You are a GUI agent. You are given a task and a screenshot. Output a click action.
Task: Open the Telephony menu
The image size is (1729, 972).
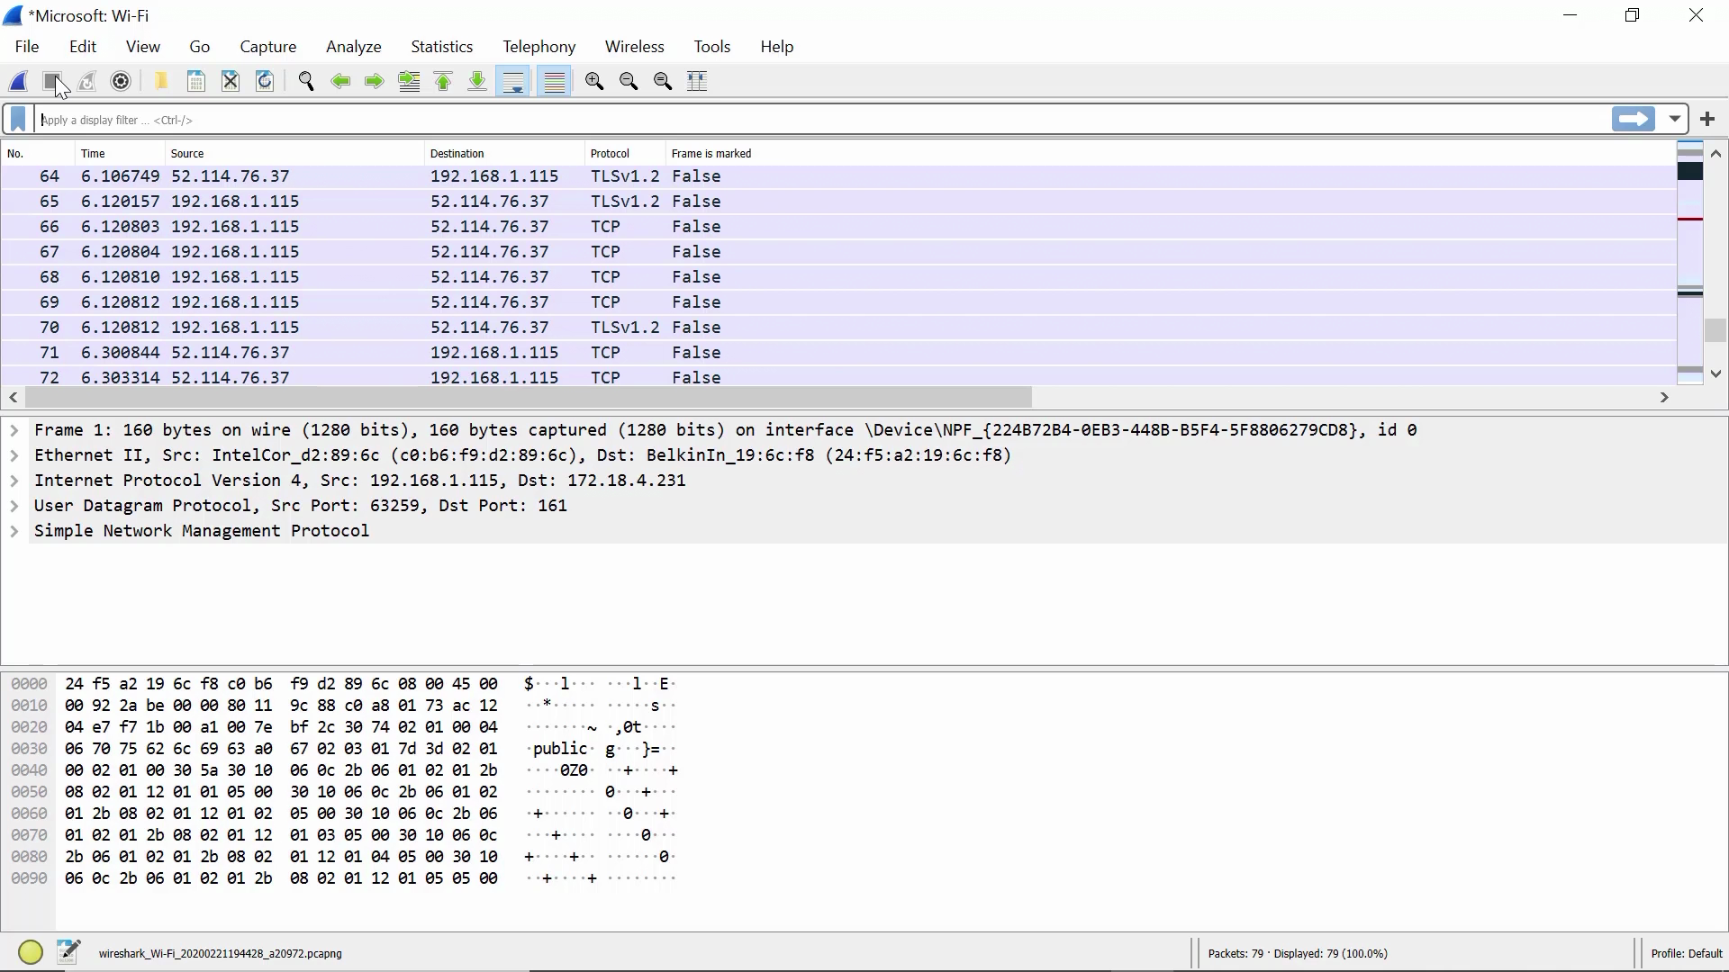(539, 47)
